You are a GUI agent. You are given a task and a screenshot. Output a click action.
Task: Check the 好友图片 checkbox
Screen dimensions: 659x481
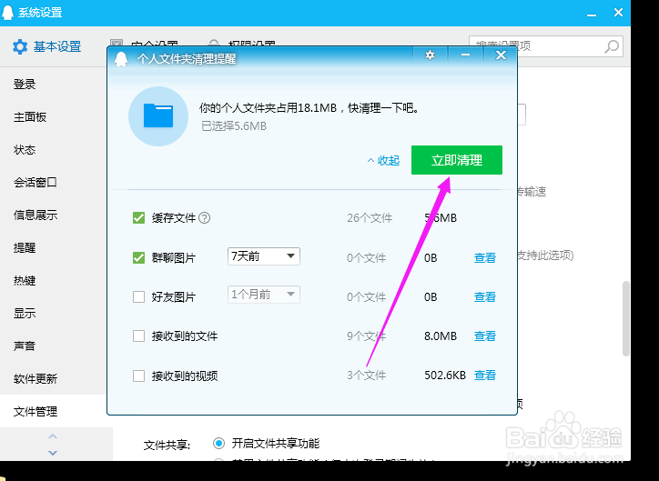pyautogui.click(x=138, y=296)
